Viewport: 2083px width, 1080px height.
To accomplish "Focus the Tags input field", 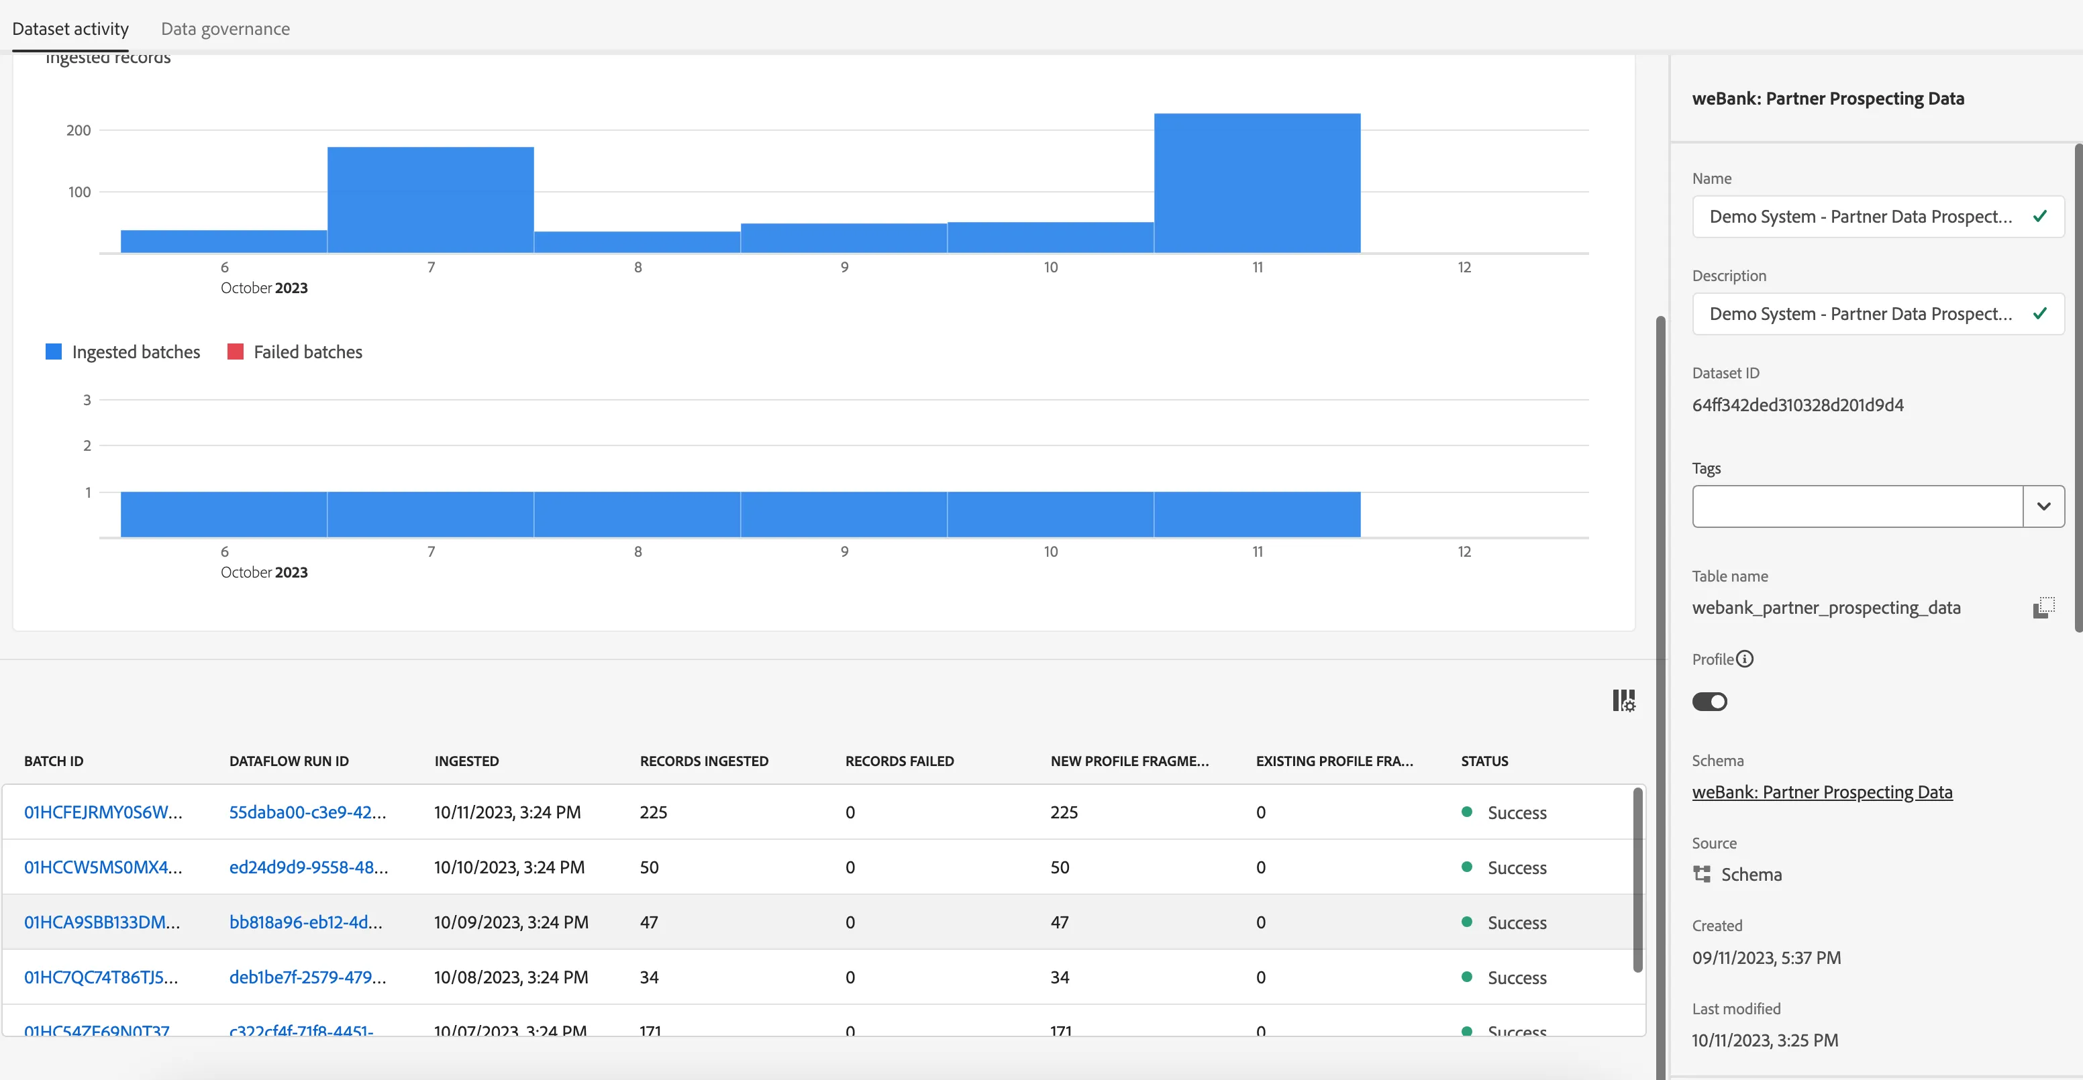I will tap(1858, 506).
